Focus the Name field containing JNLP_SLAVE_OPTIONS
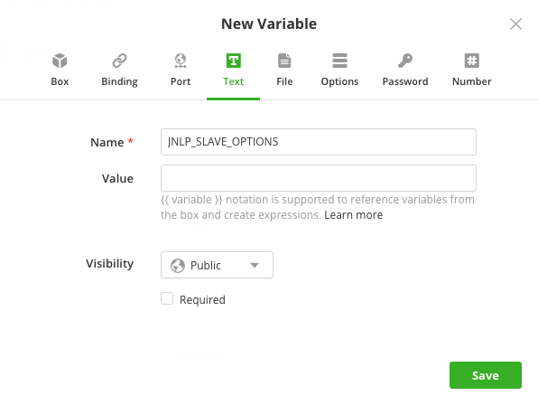The width and height of the screenshot is (538, 405). point(319,142)
